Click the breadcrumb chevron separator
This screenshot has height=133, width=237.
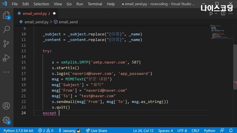pos(51,22)
